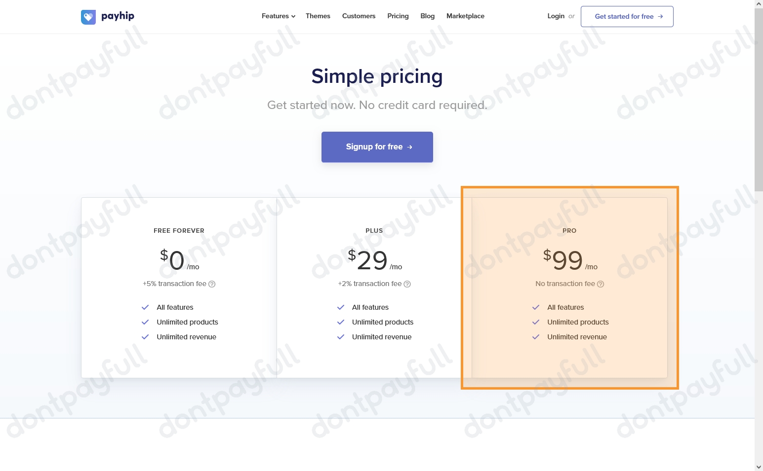Screen dimensions: 763x471
Task: Visit the Marketplace menu item
Action: (x=465, y=16)
